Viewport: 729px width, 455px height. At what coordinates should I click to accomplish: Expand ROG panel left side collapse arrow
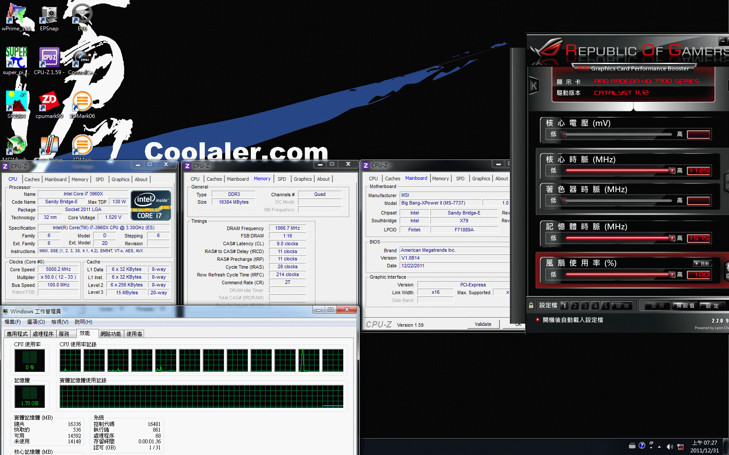coord(534,86)
